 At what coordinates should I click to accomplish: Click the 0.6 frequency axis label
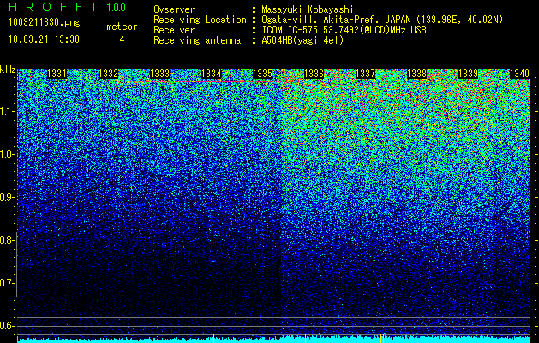coord(7,326)
